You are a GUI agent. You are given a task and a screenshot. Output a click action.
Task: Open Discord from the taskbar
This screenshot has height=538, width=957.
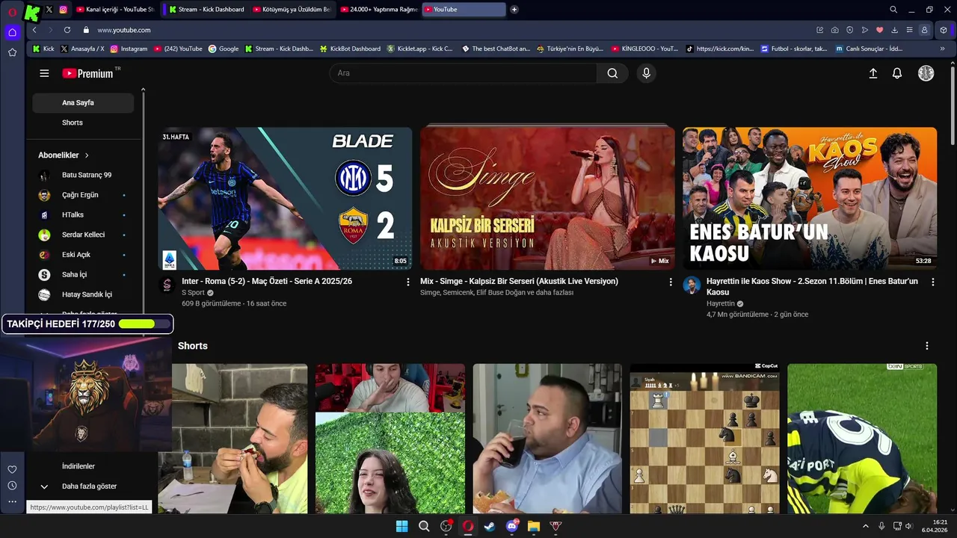(x=512, y=526)
